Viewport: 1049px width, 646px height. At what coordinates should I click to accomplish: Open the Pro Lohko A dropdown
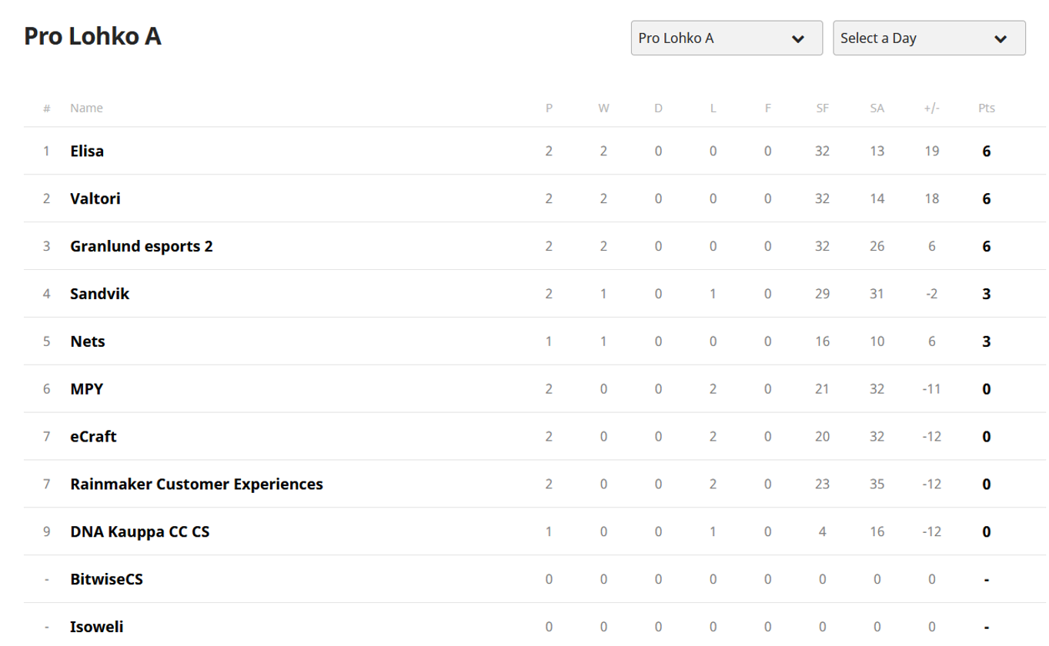point(726,38)
